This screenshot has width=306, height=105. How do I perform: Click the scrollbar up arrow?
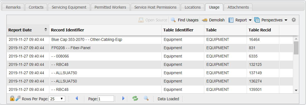[x=296, y=39]
